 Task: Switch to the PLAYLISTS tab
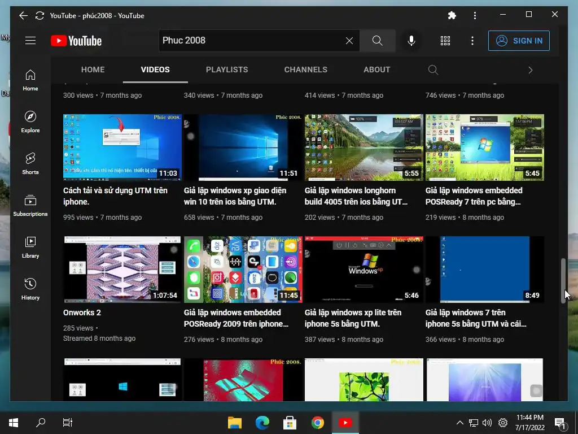point(227,70)
